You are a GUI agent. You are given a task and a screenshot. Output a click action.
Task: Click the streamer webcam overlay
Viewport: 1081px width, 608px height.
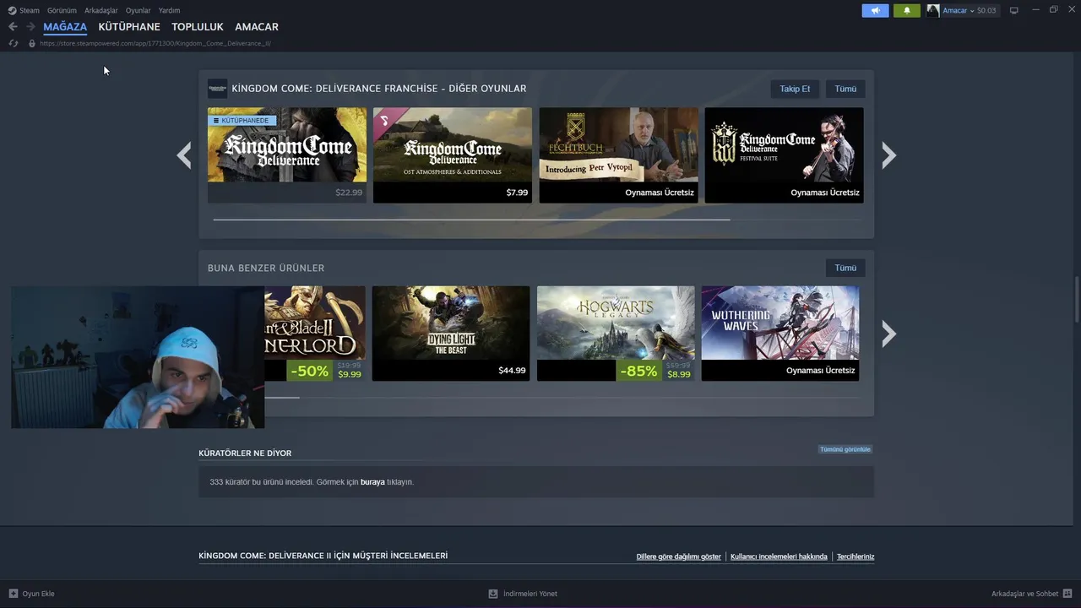(x=138, y=357)
